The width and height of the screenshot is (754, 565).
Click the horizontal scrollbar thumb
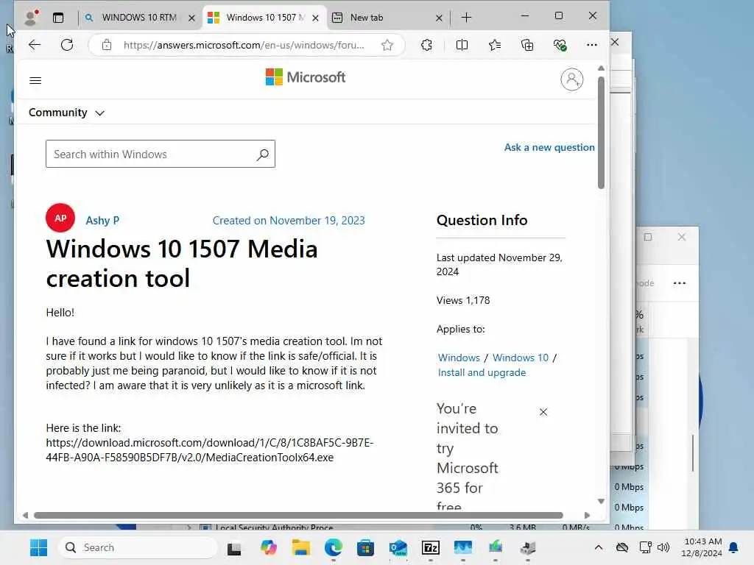click(x=298, y=515)
